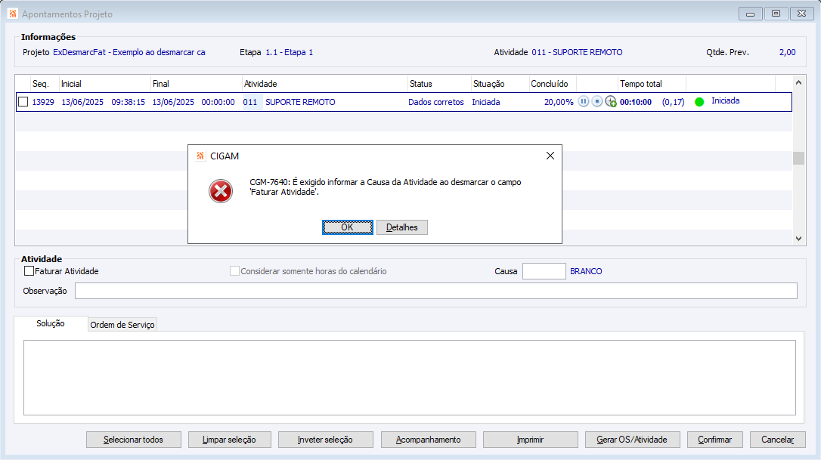Click the 09:38:15 start time cell
This screenshot has width=821, height=460.
[129, 102]
